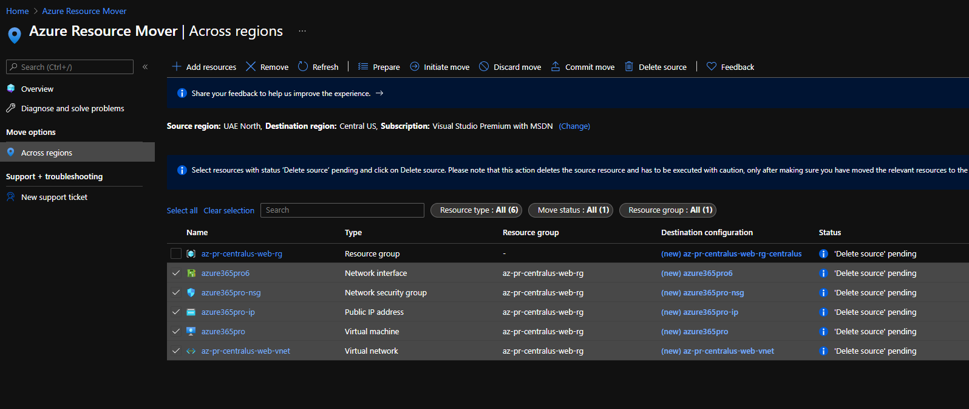Image resolution: width=969 pixels, height=409 pixels.
Task: Click the 'Virtual machine' type cell
Action: [x=372, y=331]
